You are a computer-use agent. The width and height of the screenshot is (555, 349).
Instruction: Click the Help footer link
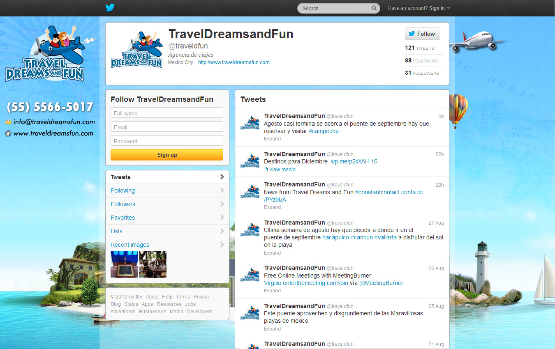(167, 297)
